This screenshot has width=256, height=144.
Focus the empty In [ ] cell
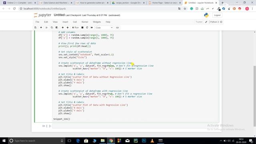[136, 126]
